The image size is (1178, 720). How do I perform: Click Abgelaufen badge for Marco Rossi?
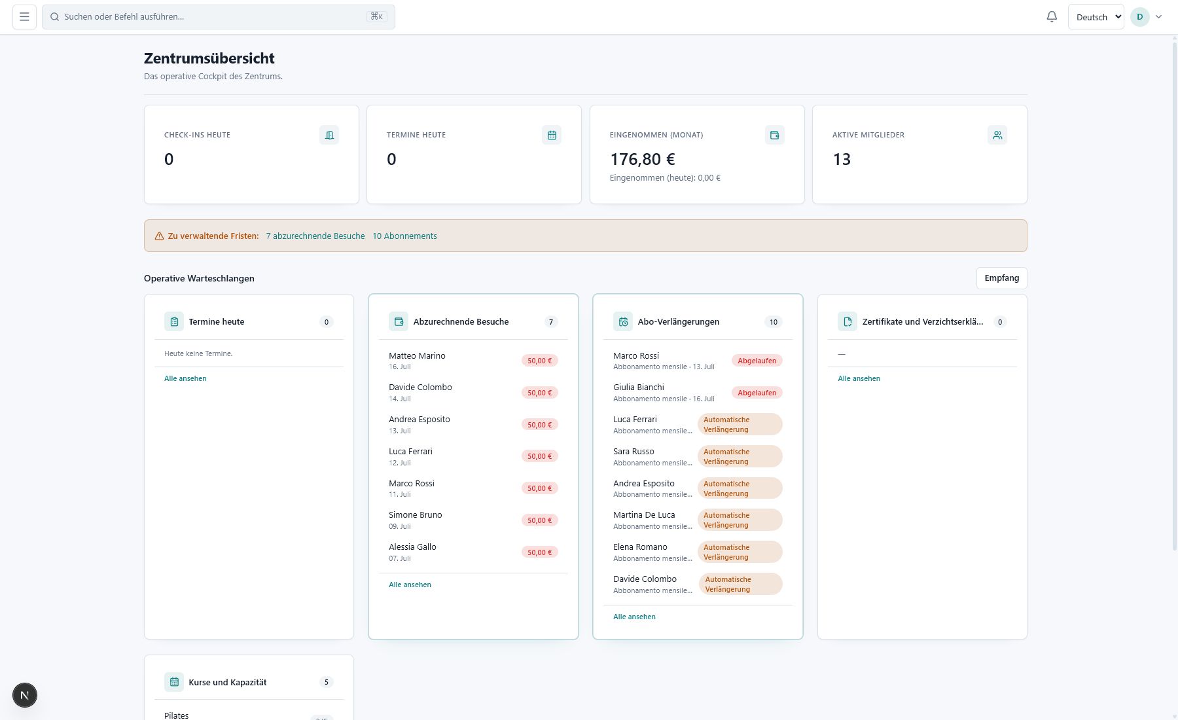coord(757,361)
